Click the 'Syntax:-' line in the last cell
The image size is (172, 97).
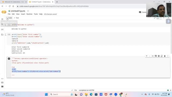pyautogui.click(x=15, y=61)
